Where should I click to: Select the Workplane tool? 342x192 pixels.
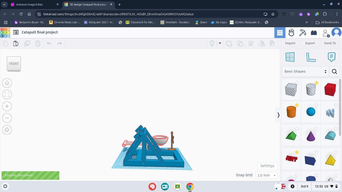tap(290, 57)
